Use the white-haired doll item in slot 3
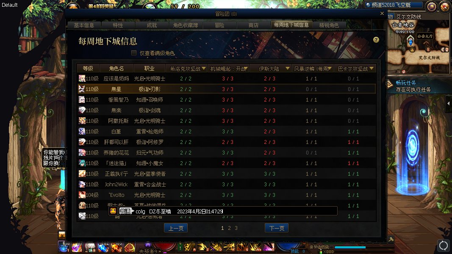This screenshot has height=254, width=452. pyautogui.click(x=90, y=247)
